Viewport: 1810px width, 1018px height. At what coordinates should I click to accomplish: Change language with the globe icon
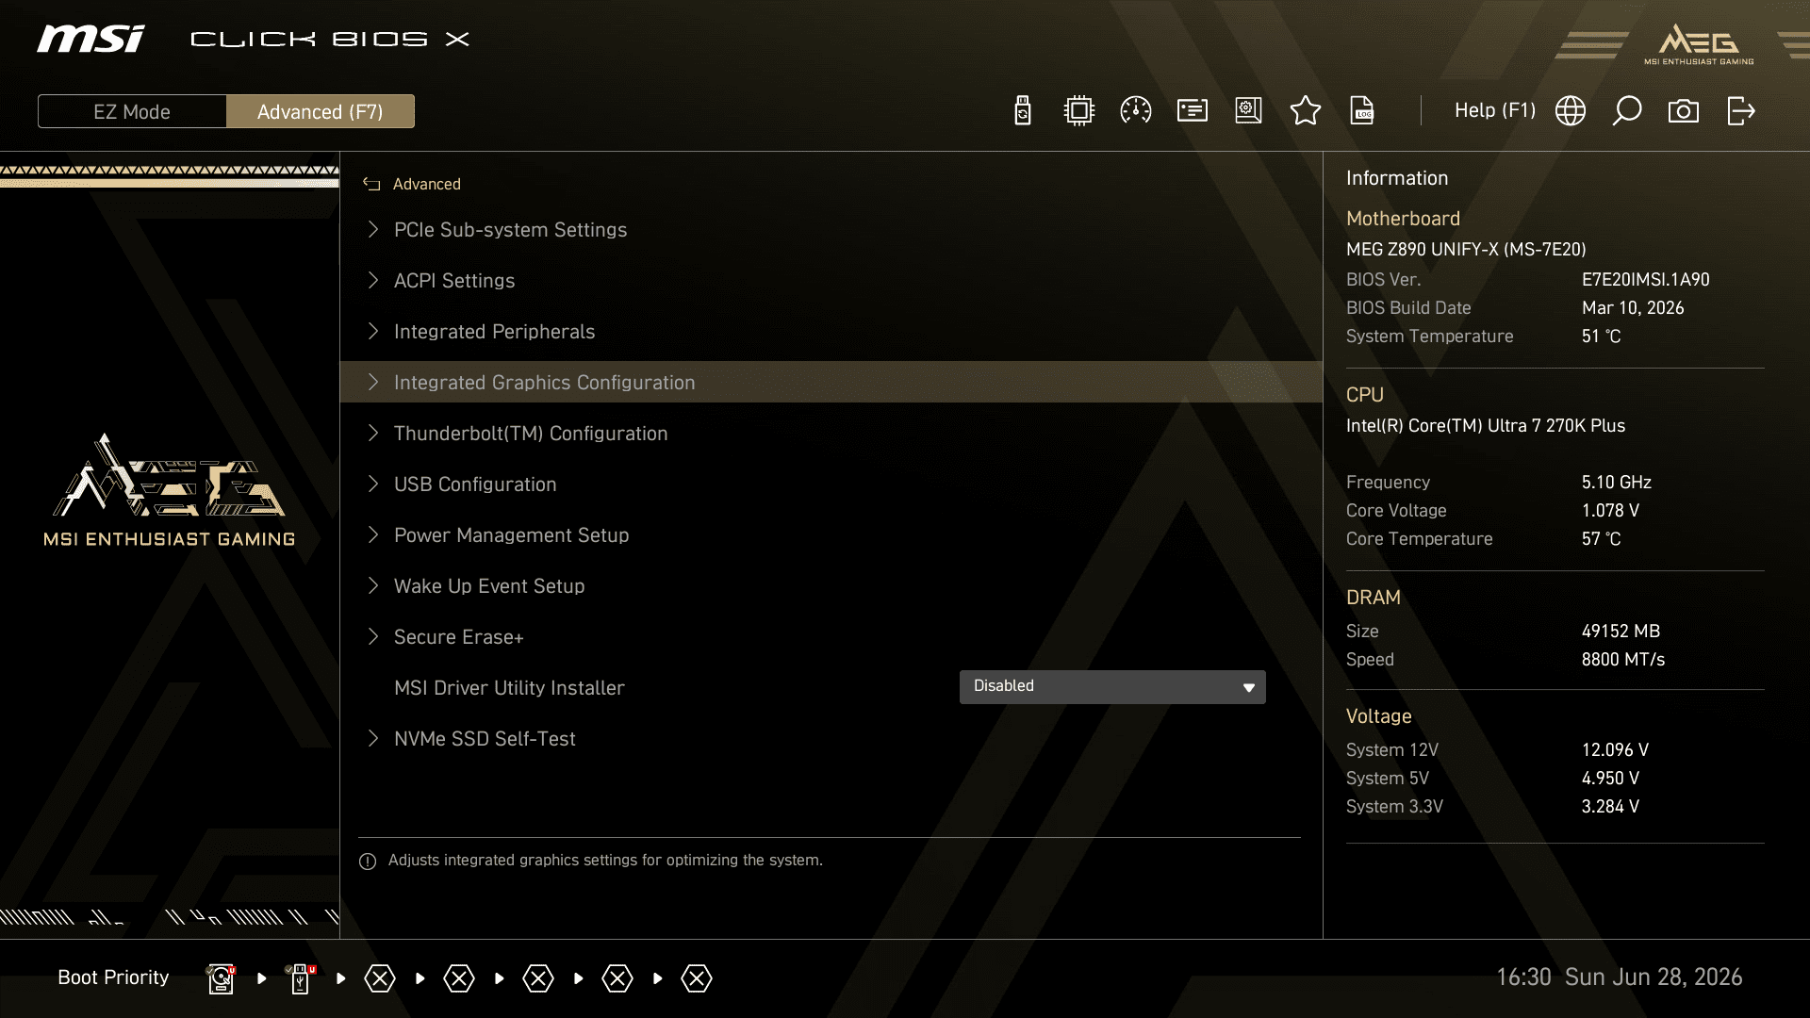[1571, 111]
